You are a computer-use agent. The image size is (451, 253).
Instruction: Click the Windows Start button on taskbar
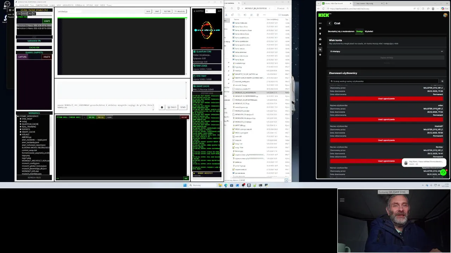(x=185, y=185)
